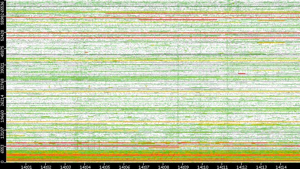The width and height of the screenshot is (300, 169).
Task: Click the 14:12 time axis label
Action: [242, 166]
